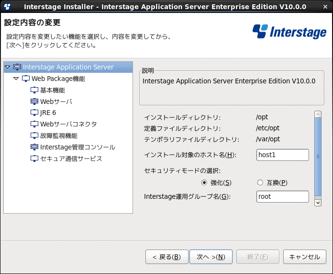Click the 次へ >(N) button
The image size is (333, 274).
(211, 257)
